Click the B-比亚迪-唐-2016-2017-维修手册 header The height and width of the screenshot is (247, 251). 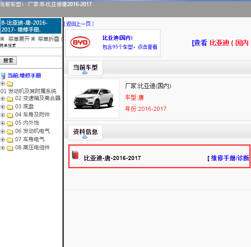(31, 26)
